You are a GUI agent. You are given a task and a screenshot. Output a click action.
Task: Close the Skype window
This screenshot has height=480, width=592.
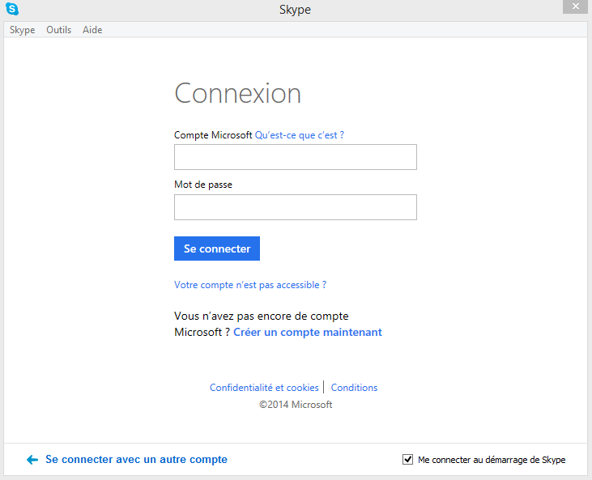point(575,6)
